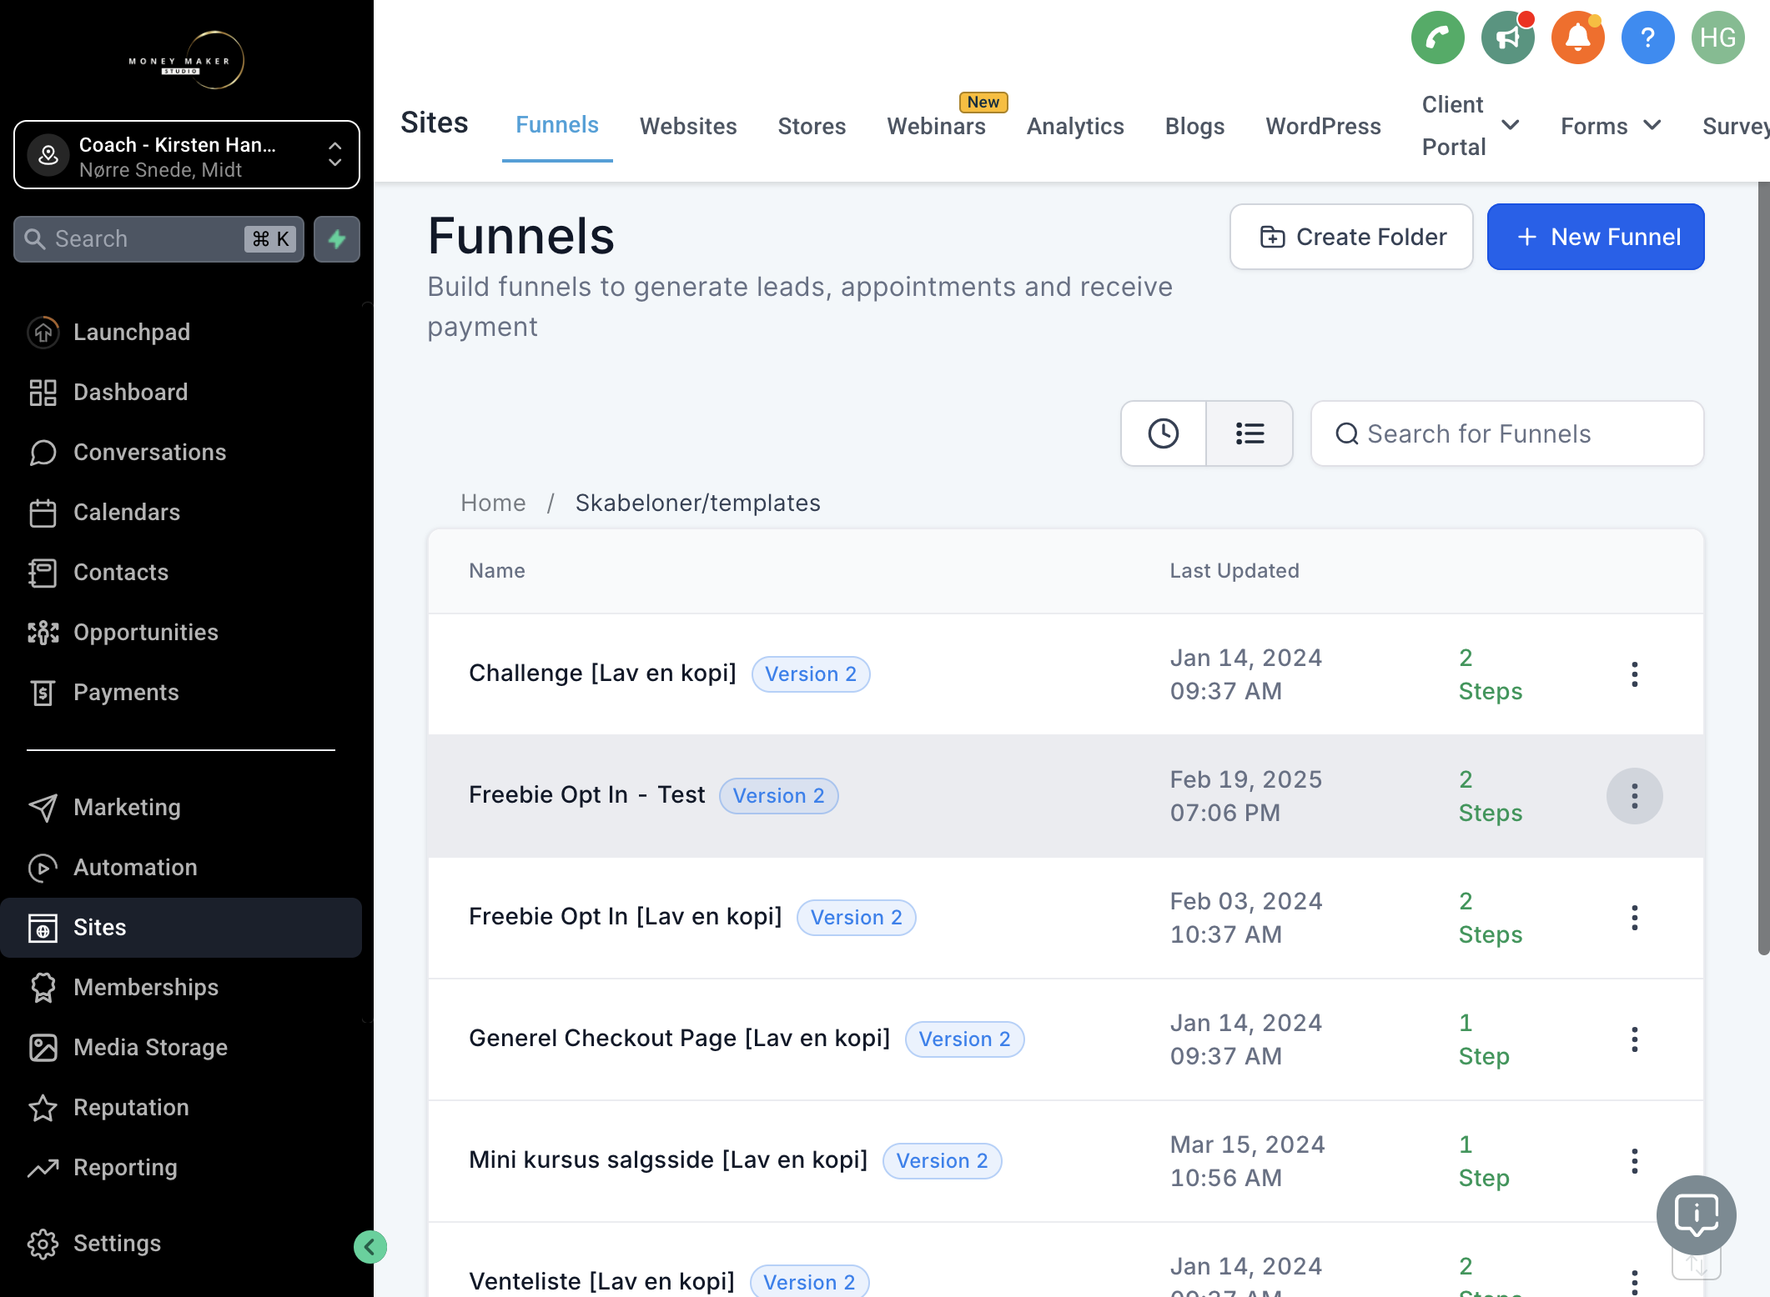Open Conversations from the sidebar
1770x1297 pixels.
pyautogui.click(x=181, y=452)
